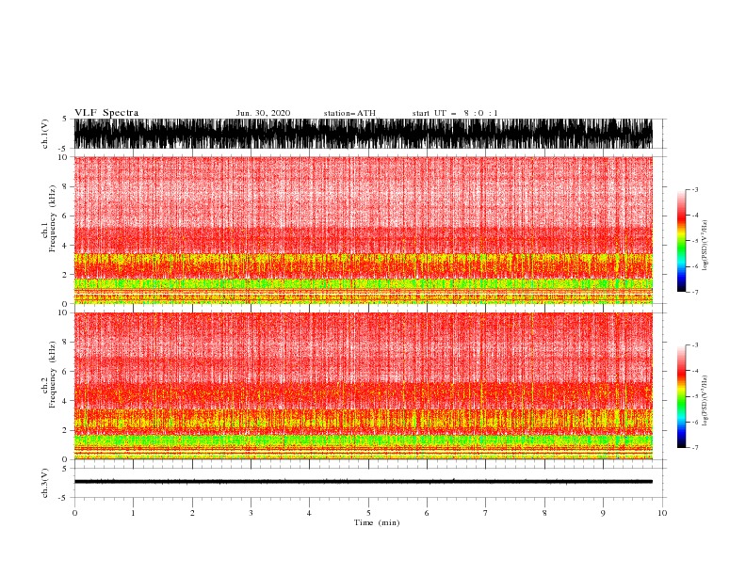The height and width of the screenshot is (576, 746).
Task: Click the ch.3(V) waveform trace
Action: pyautogui.click(x=363, y=482)
